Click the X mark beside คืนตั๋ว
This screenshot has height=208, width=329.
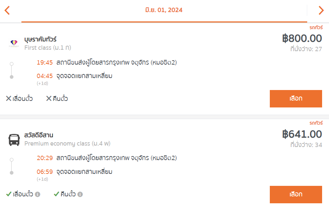pyautogui.click(x=49, y=98)
